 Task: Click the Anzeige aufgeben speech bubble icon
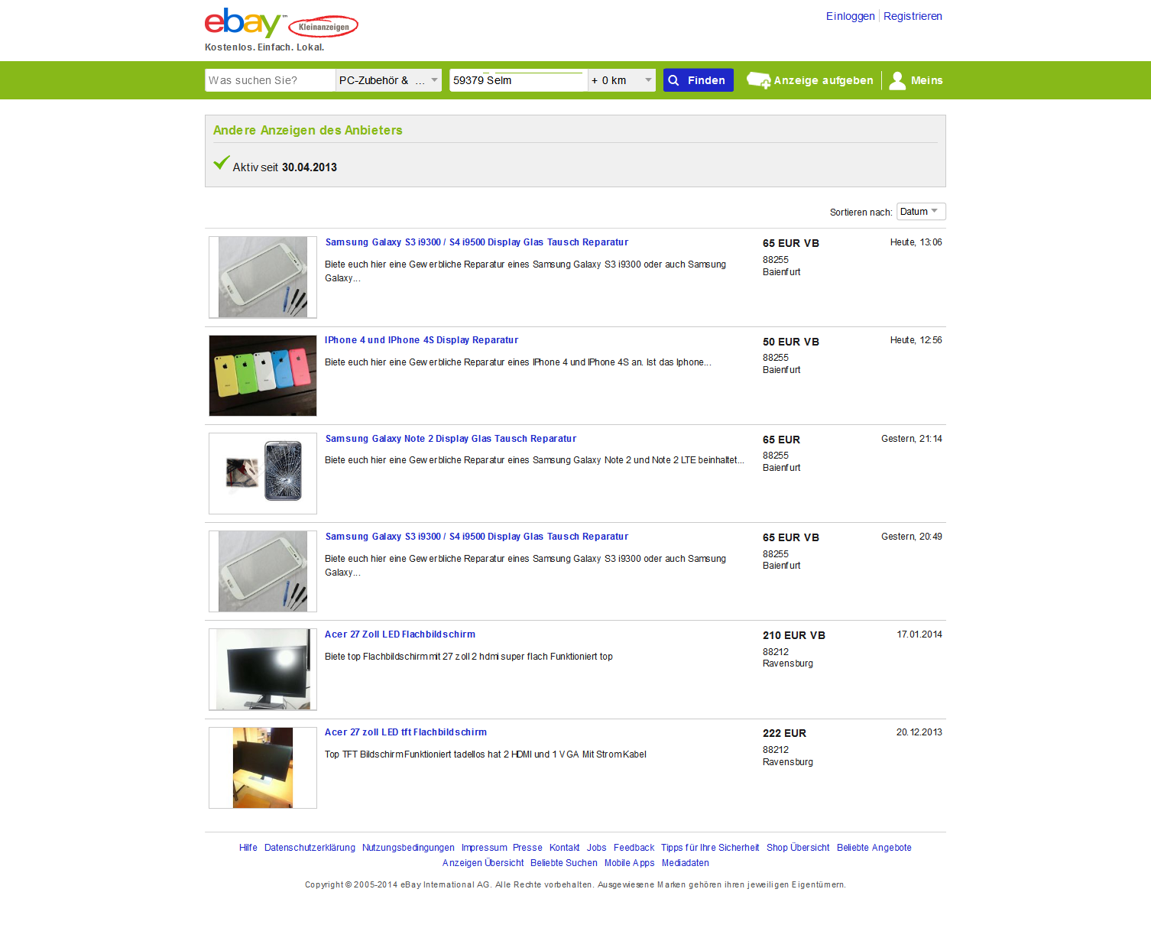point(758,80)
